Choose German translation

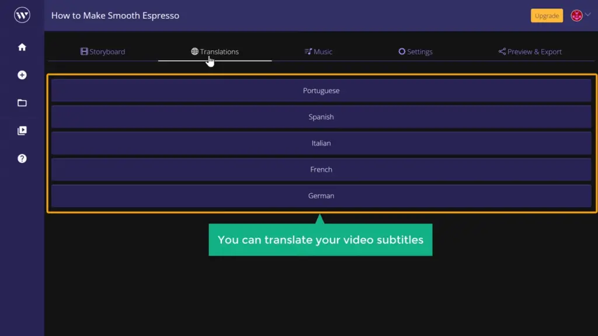tap(321, 196)
